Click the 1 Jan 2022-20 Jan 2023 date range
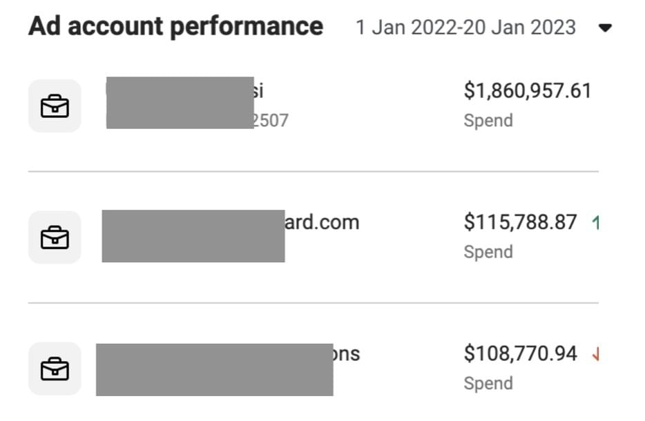 coord(465,28)
